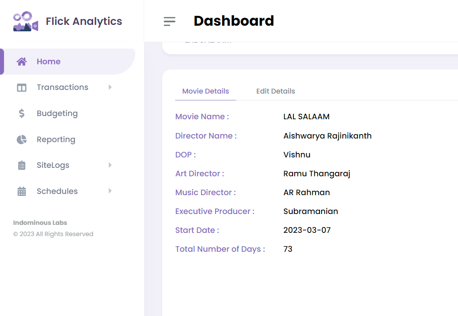The width and height of the screenshot is (458, 316).
Task: Go to the Reporting menu label
Action: pyautogui.click(x=56, y=140)
